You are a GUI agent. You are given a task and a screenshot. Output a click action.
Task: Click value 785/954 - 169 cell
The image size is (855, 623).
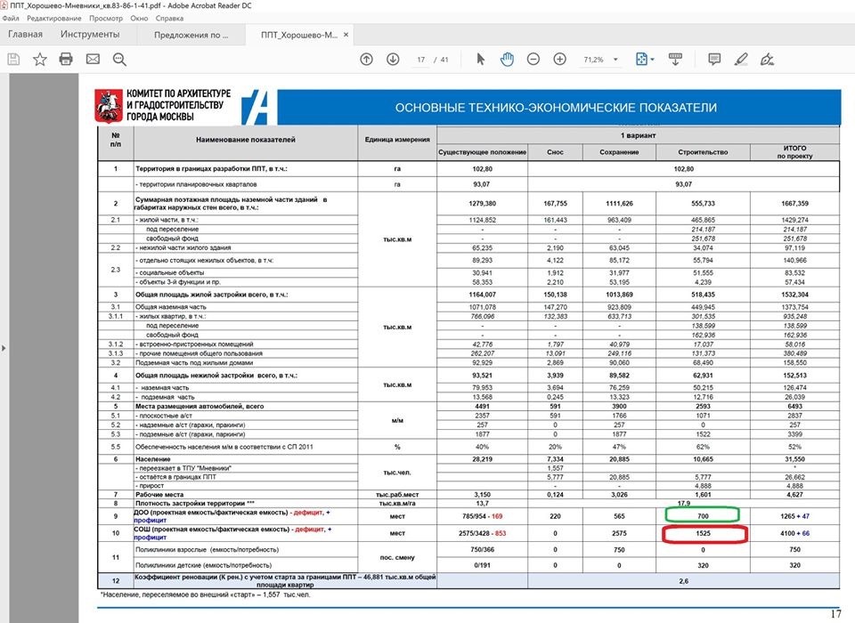click(x=482, y=515)
